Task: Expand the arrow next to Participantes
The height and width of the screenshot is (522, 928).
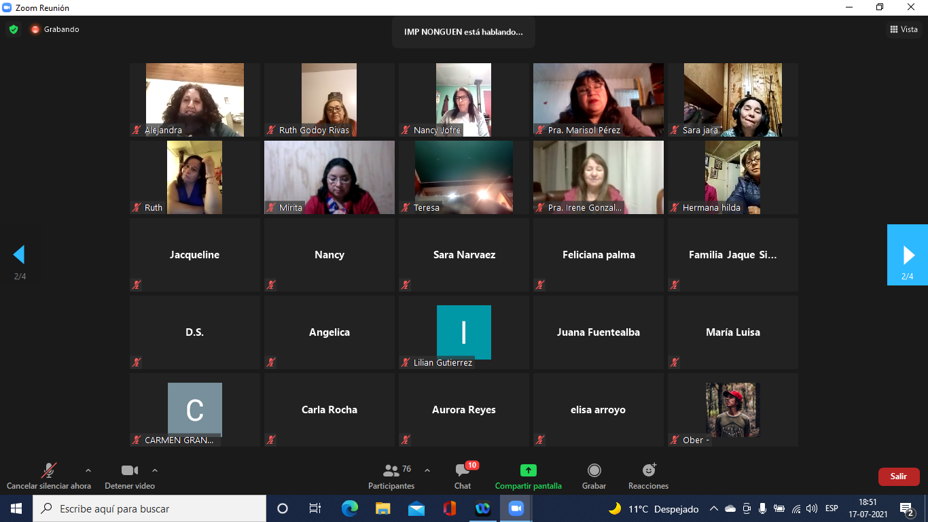Action: (427, 470)
